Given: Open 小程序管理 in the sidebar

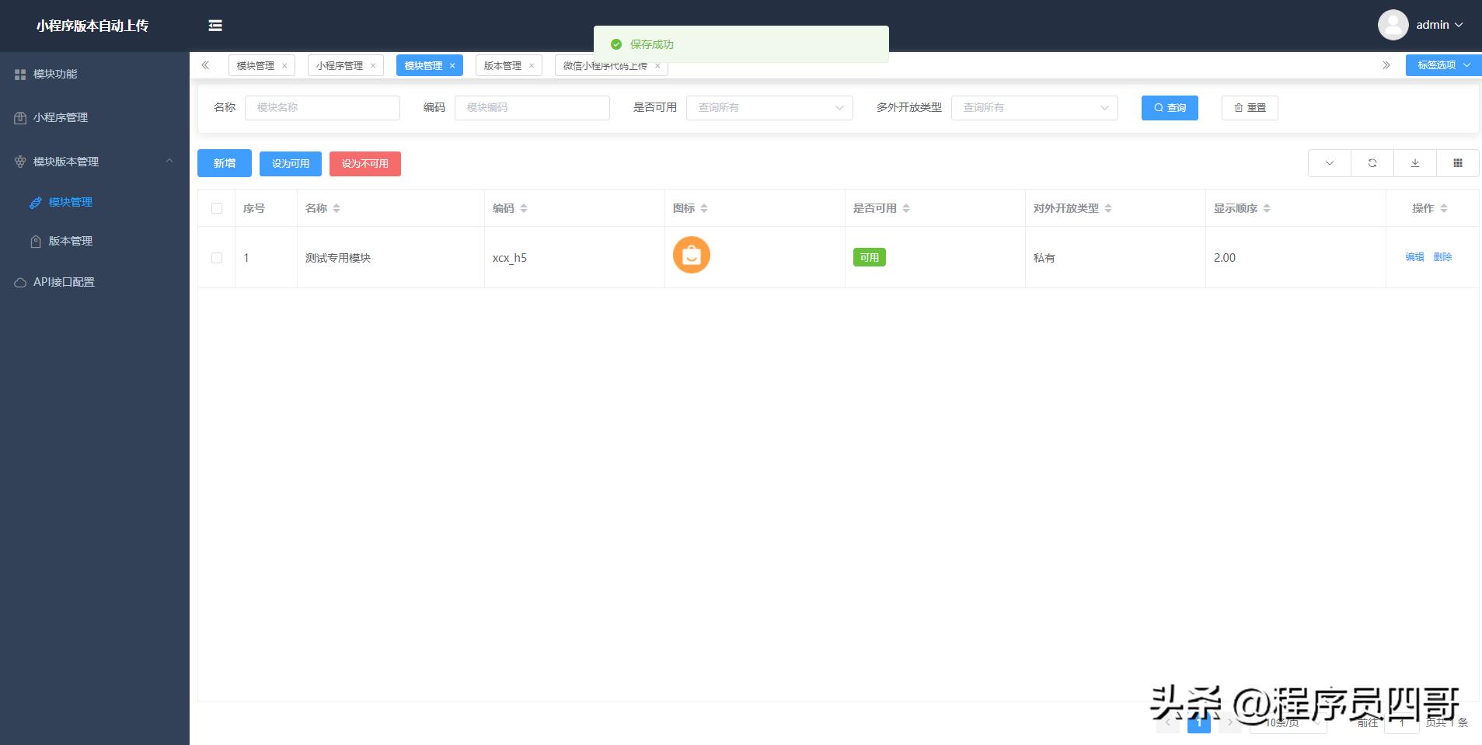Looking at the screenshot, I should coord(61,117).
